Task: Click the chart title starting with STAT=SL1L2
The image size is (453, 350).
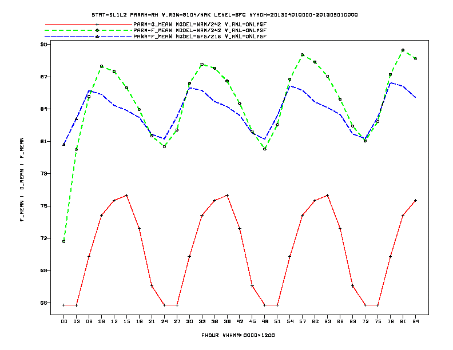Action: 225,15
